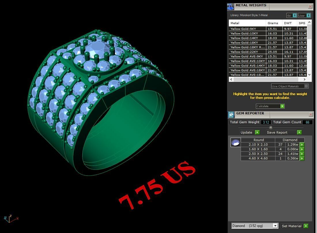Select the Yellow Gold:18KY R... row
Image resolution: width=317 pixels, height=233 pixels.
coord(268,47)
